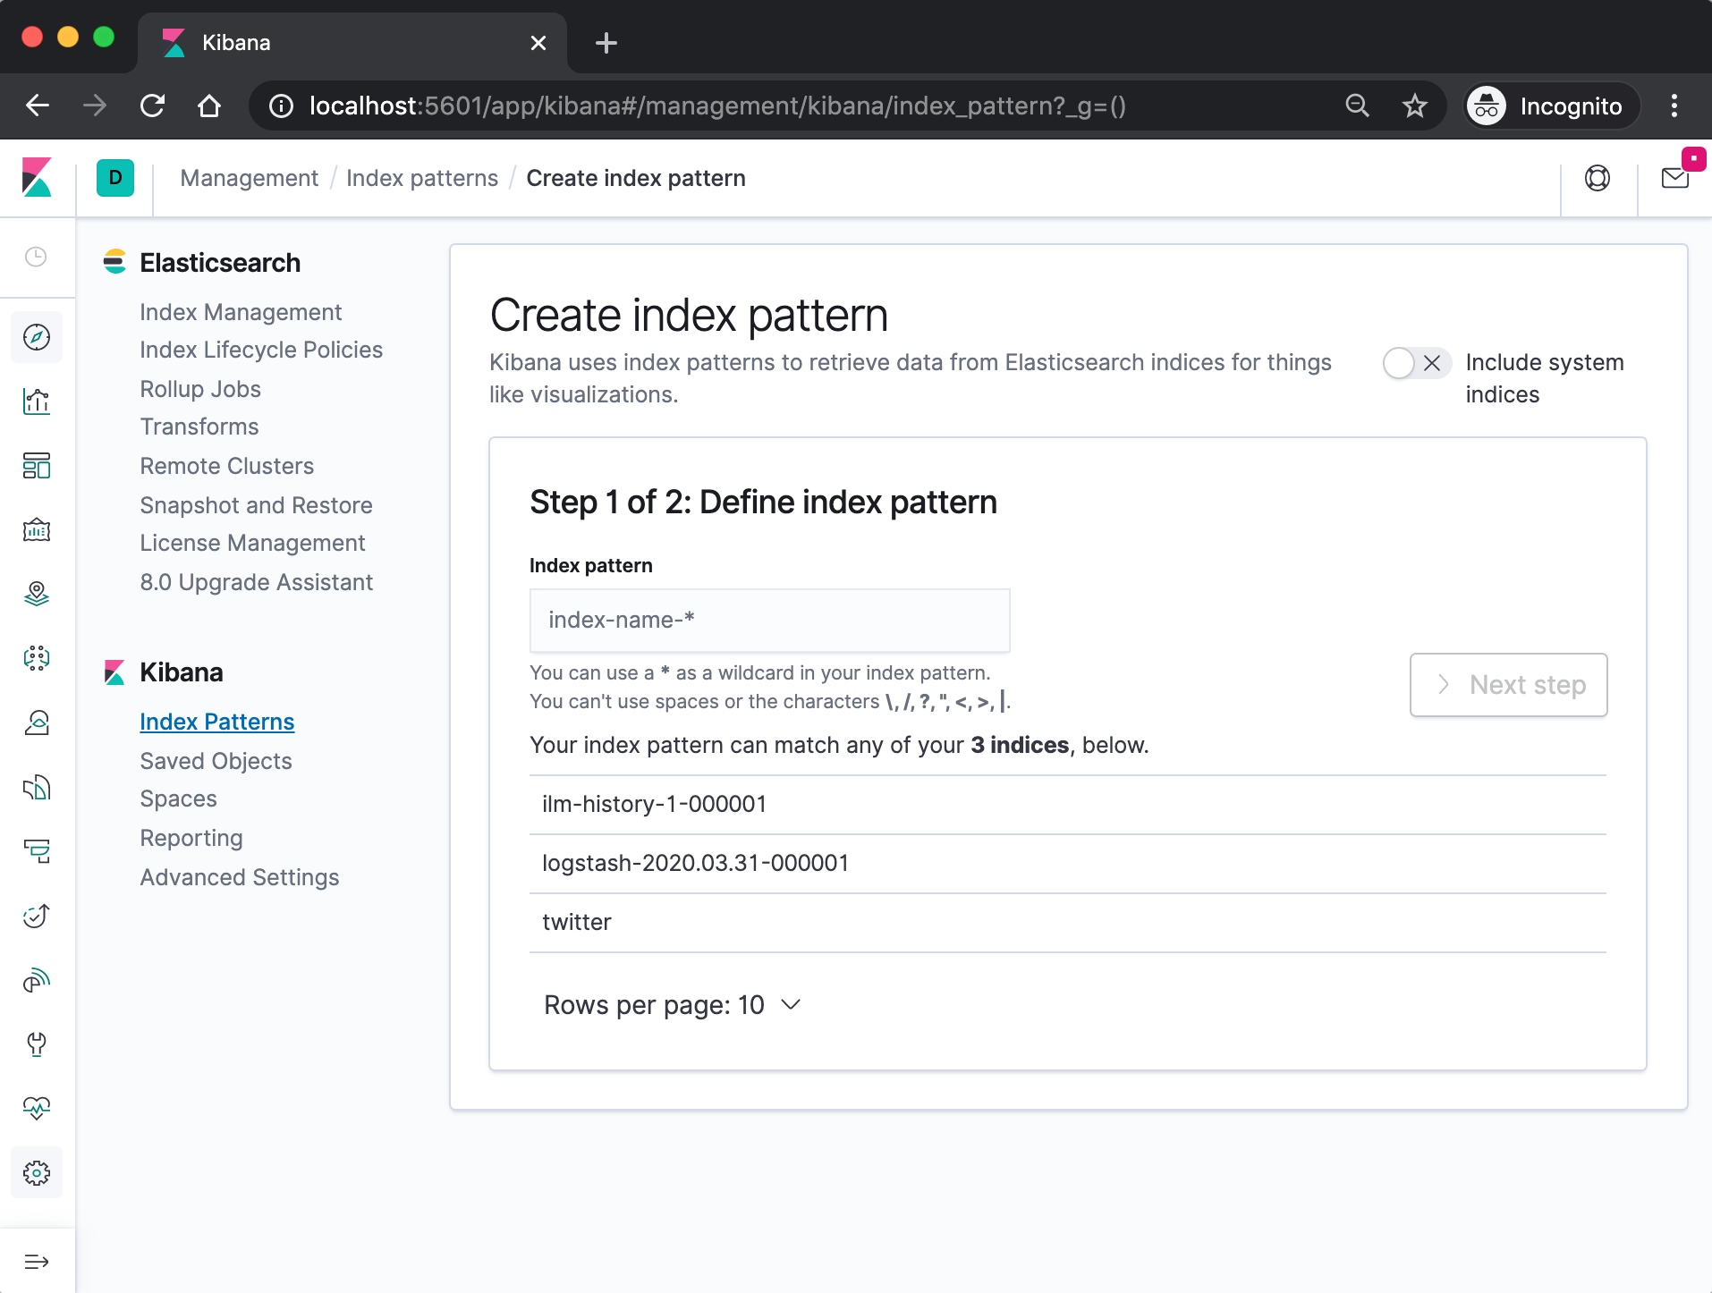
Task: Open Rows per page dropdown
Action: point(672,1005)
